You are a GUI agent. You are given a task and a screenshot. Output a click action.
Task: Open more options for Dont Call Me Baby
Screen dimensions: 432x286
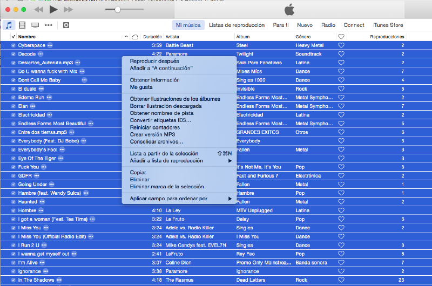[x=84, y=80]
